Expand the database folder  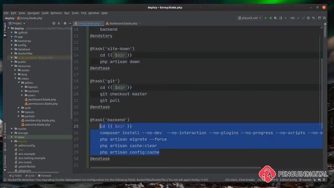12,49
